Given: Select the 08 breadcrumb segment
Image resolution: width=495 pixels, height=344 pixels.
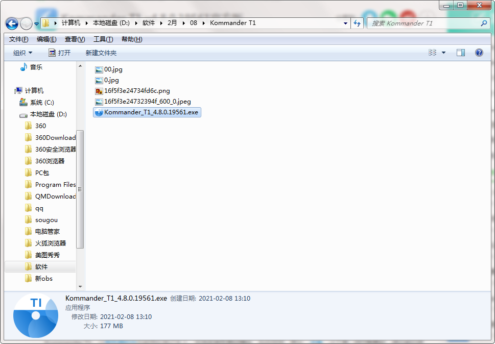Looking at the screenshot, I should pos(194,23).
